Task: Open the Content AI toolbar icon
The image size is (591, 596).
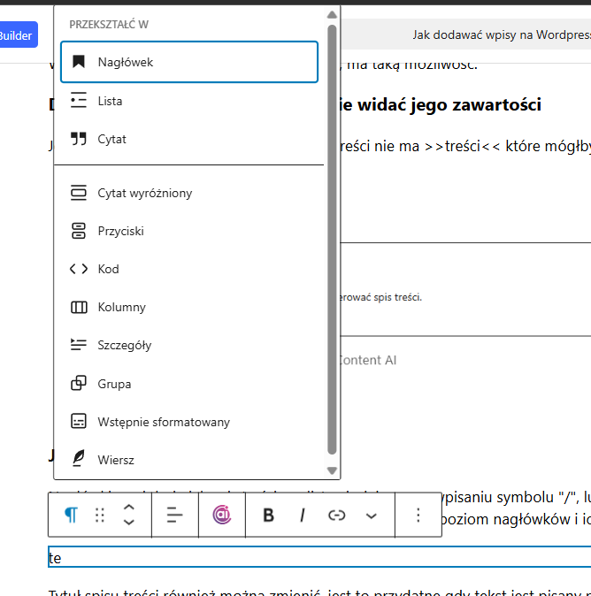Action: pos(221,516)
